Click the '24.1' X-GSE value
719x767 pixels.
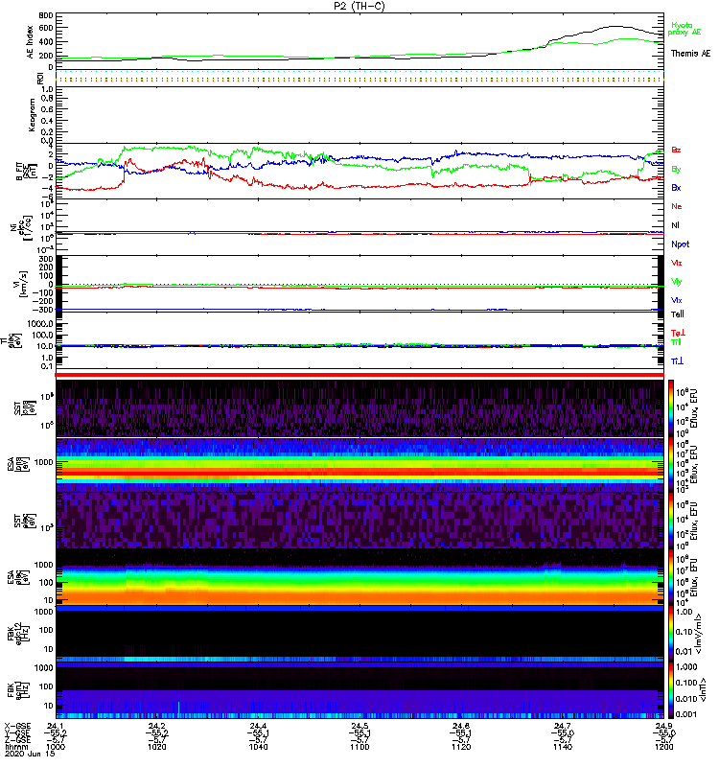pyautogui.click(x=56, y=726)
